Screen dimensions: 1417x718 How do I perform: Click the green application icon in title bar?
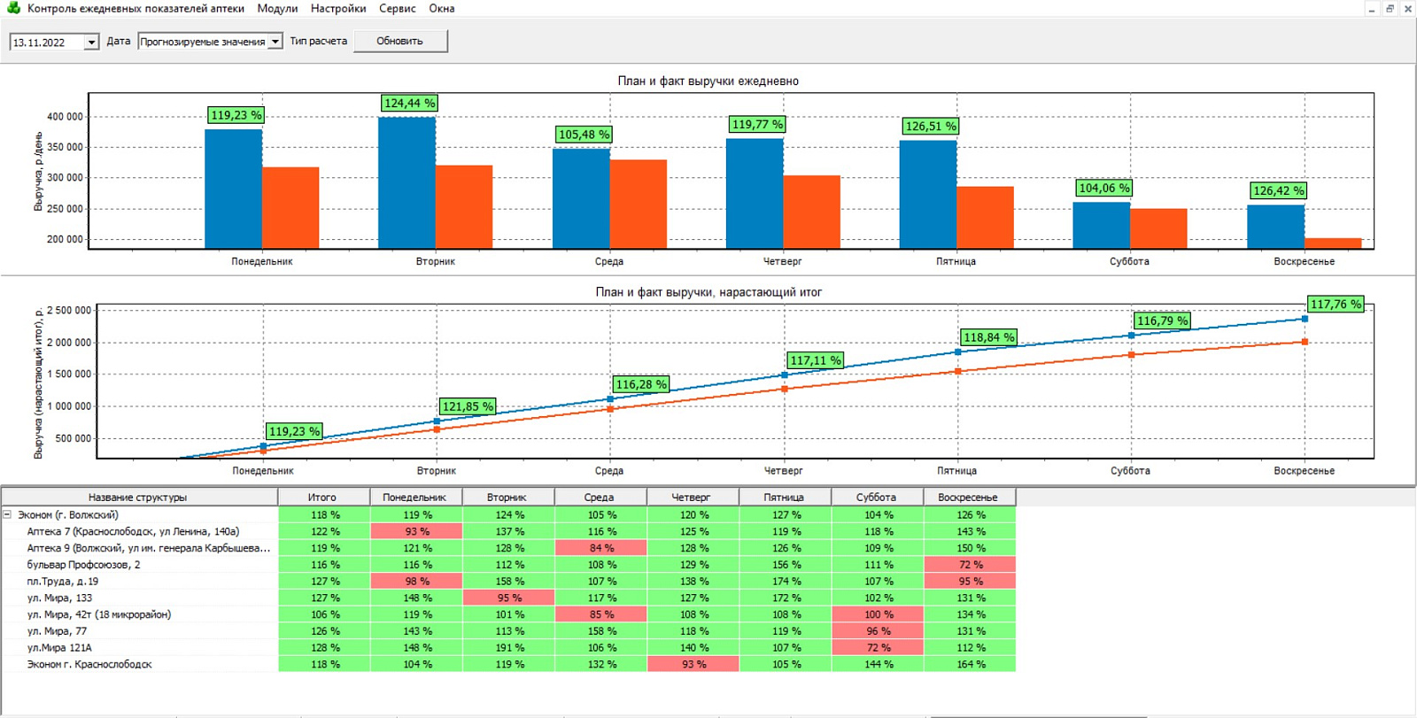(13, 8)
